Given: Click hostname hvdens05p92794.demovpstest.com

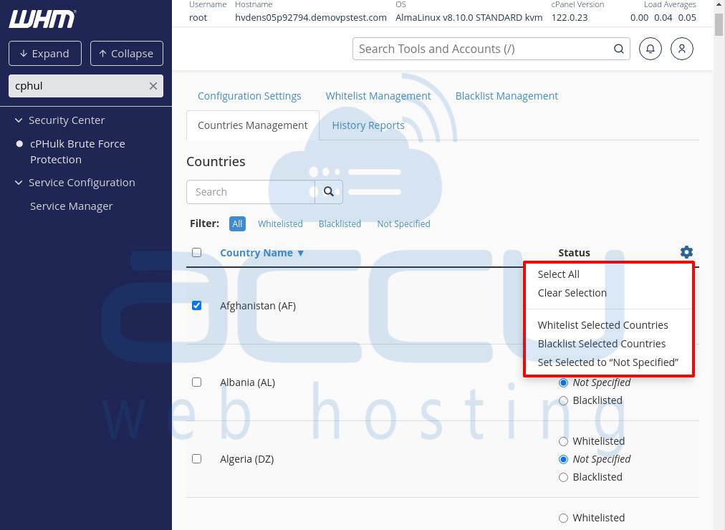Looking at the screenshot, I should 311,18.
